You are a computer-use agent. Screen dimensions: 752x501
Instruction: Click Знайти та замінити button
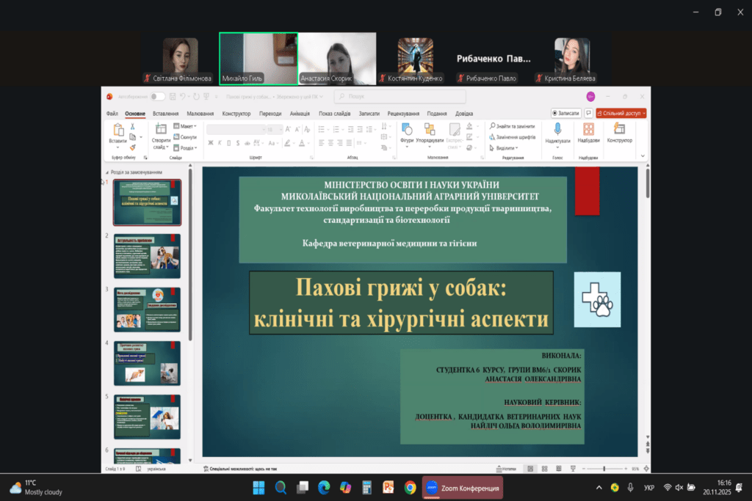point(512,126)
